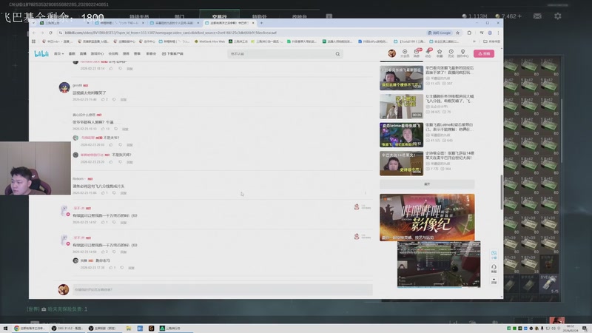The height and width of the screenshot is (333, 592).
Task: Open the Windows Start button
Action: coord(5,328)
